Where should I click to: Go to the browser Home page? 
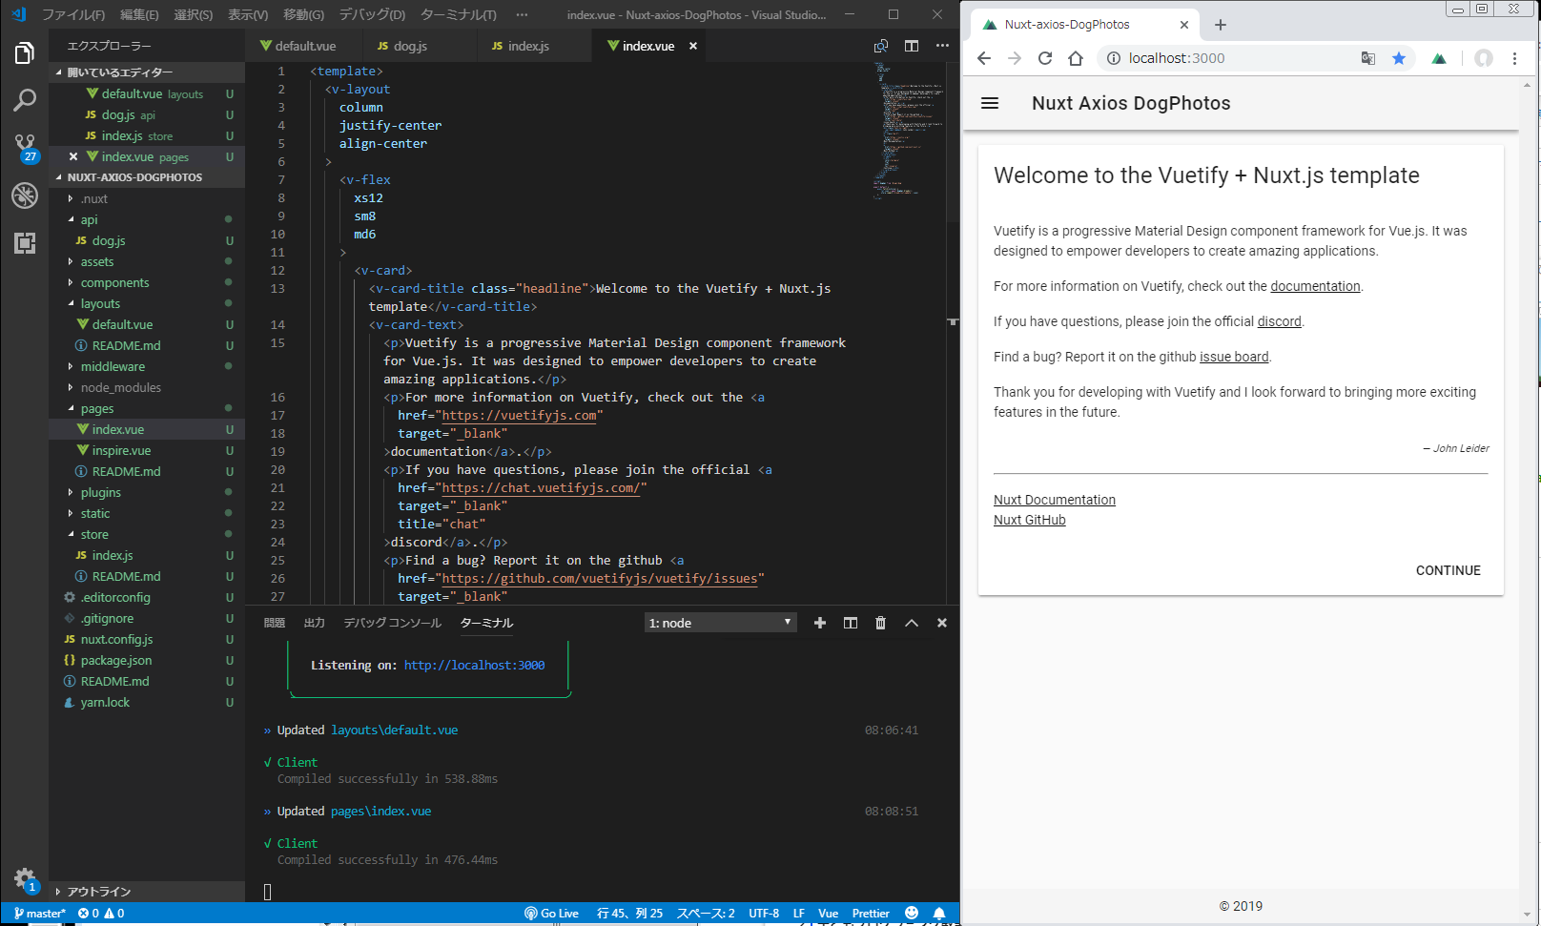(x=1076, y=58)
